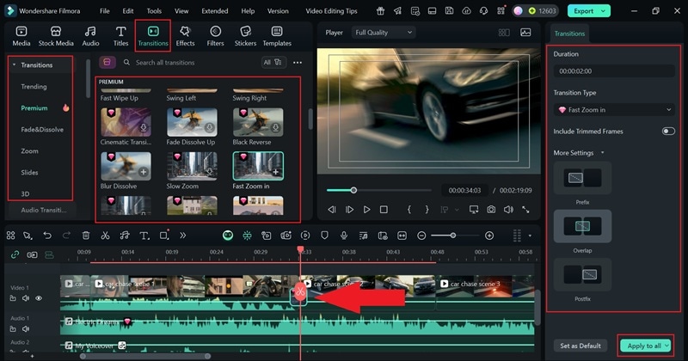Hide Video 1 track with eye icon

pyautogui.click(x=39, y=298)
